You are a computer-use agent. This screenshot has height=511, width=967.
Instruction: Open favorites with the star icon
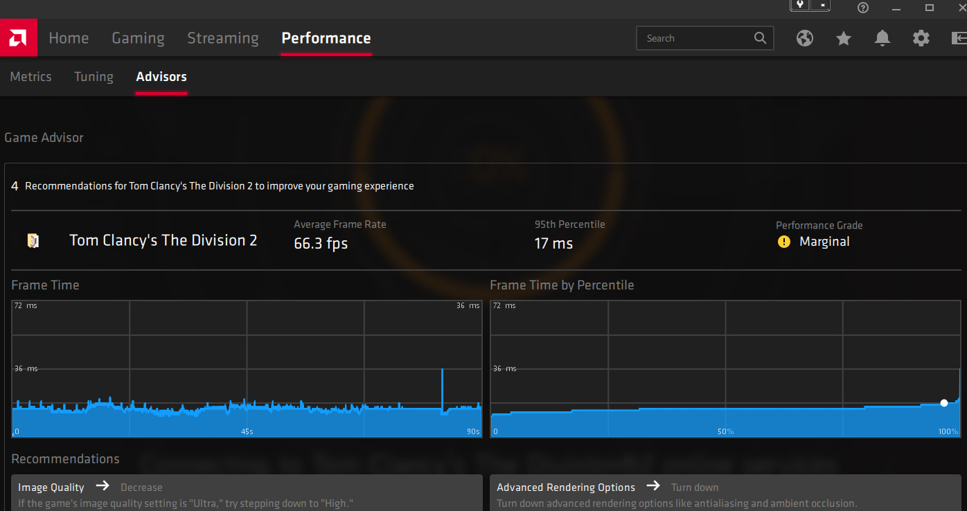844,38
